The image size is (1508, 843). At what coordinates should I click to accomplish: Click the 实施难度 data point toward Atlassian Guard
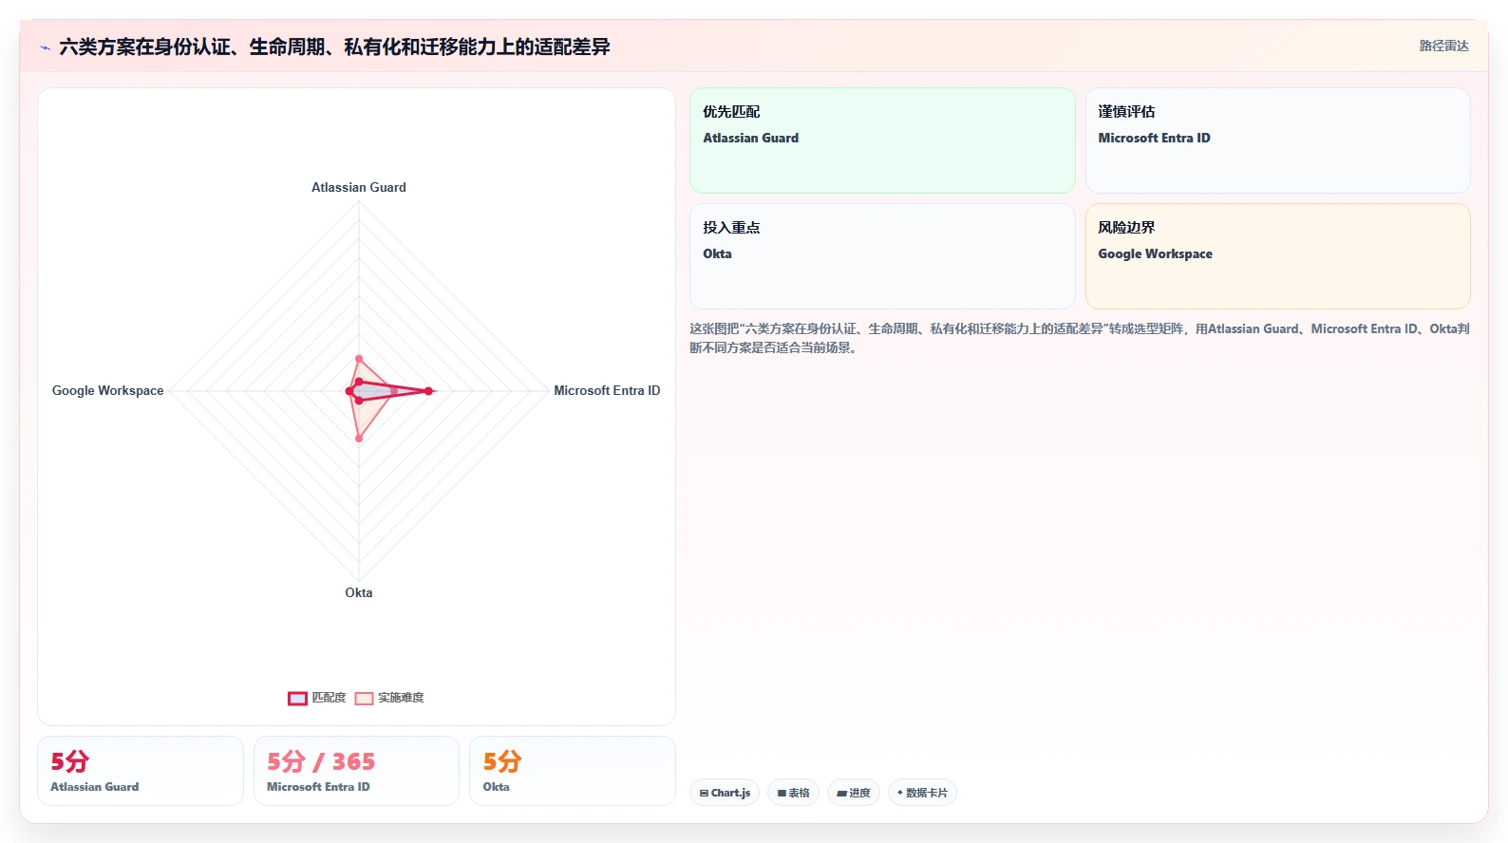click(x=359, y=359)
